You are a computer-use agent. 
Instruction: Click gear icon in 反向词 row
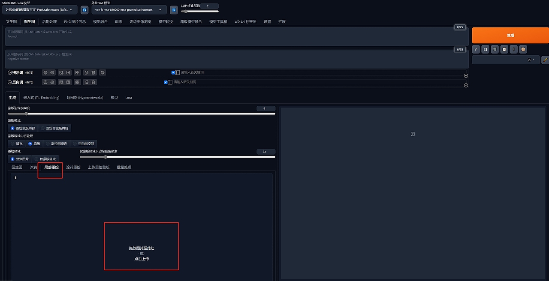click(x=52, y=82)
